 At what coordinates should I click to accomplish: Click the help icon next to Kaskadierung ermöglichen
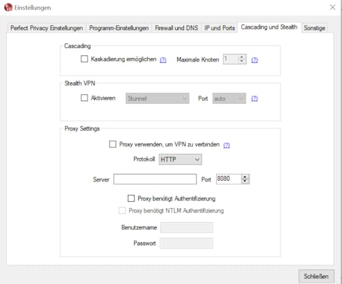pos(163,60)
